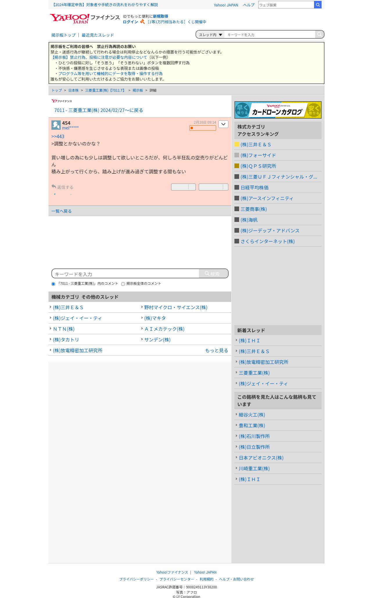
Task: Open プログラム等を用いて機械的にデータを取得 link
Action: pyautogui.click(x=110, y=74)
